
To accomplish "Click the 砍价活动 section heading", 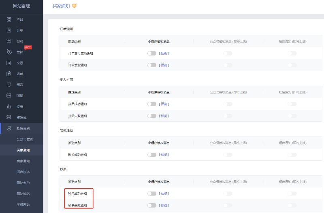I will point(66,130).
